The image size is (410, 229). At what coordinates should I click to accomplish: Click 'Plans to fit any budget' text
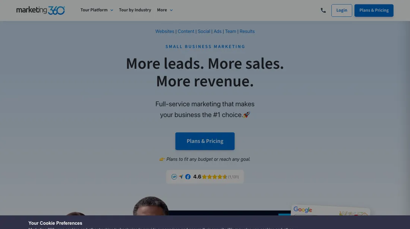pos(208,159)
